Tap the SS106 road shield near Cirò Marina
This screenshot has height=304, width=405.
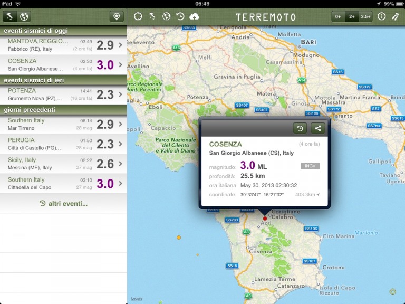point(311,229)
